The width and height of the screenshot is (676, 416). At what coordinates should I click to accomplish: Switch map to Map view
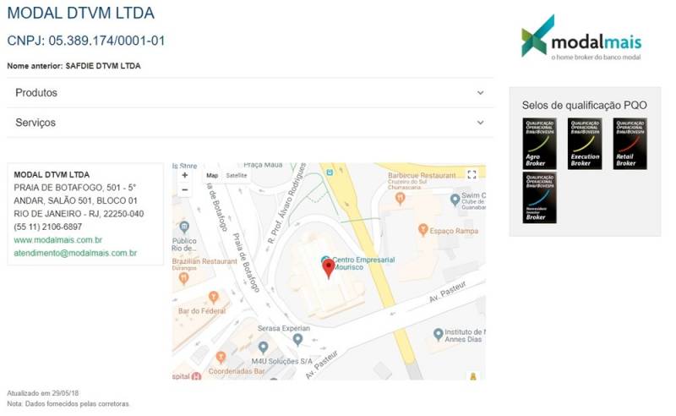(x=212, y=176)
